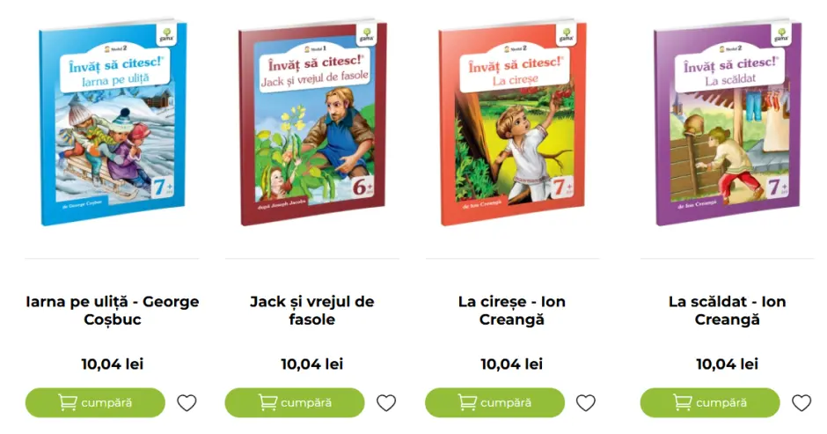Click cumpără for Jack și vrejul de fasole
The height and width of the screenshot is (434, 827).
click(295, 403)
